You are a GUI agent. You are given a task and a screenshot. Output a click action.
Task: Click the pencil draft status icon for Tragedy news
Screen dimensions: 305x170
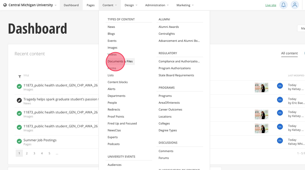point(19,100)
